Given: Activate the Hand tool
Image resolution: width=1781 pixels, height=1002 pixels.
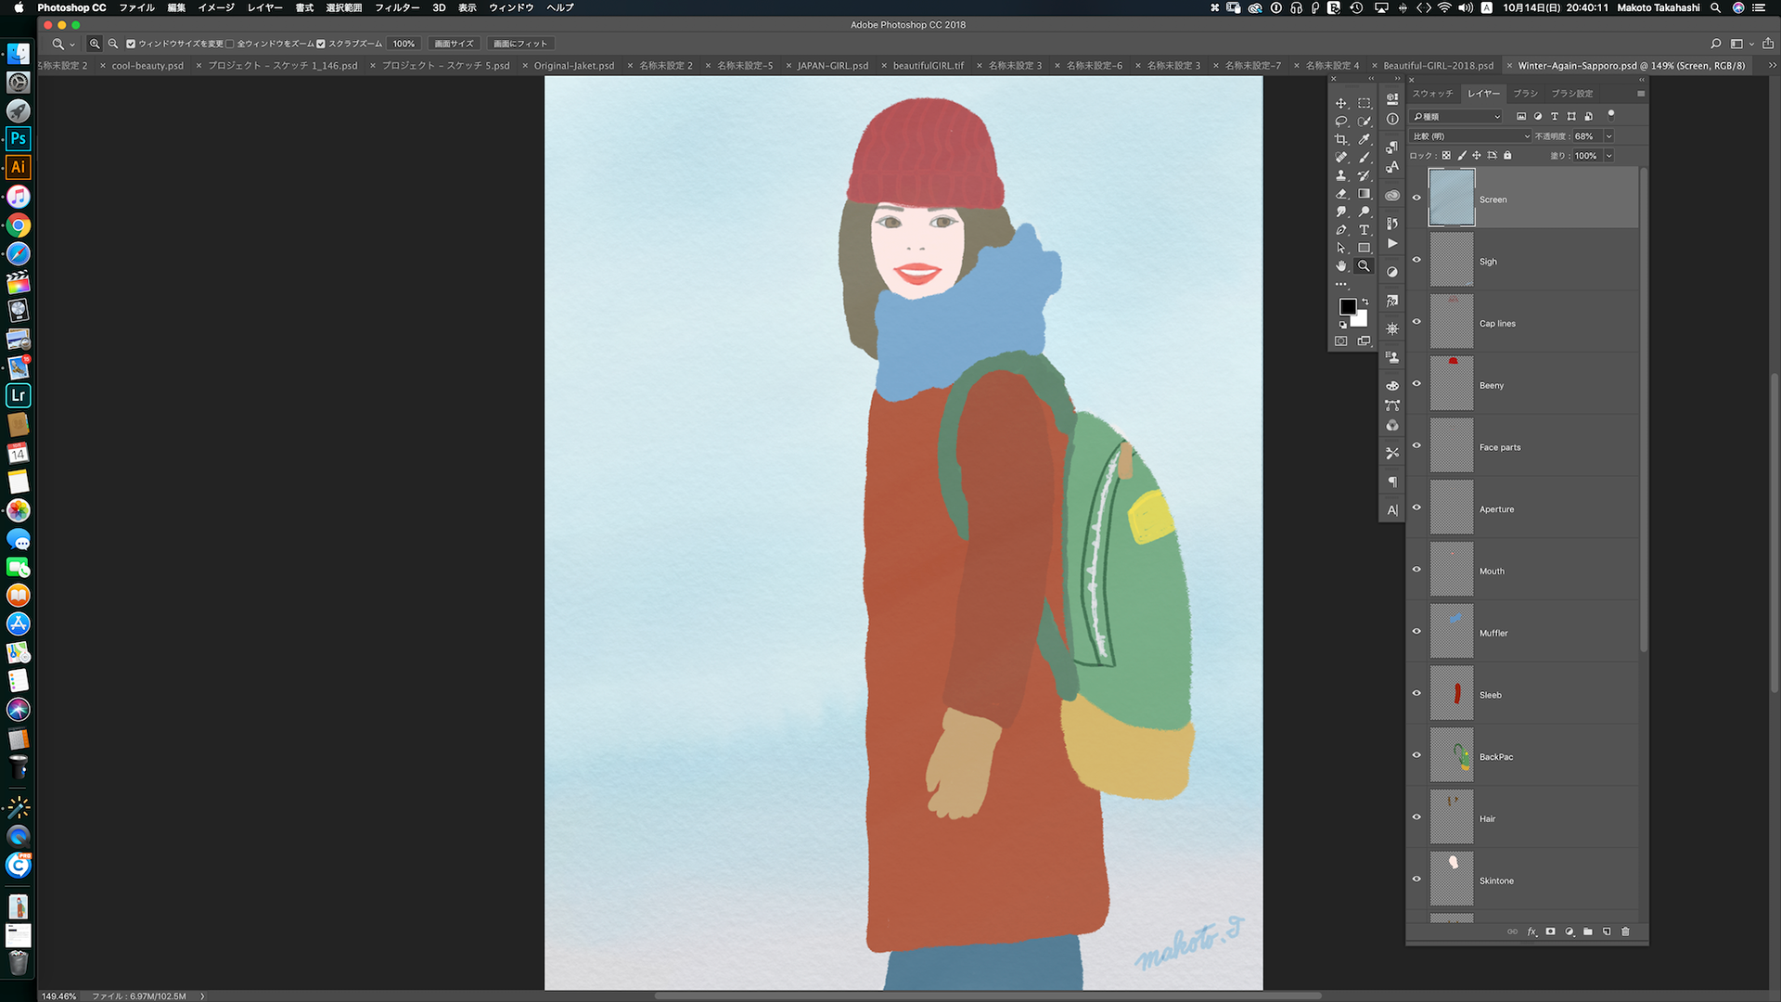Looking at the screenshot, I should pyautogui.click(x=1340, y=266).
